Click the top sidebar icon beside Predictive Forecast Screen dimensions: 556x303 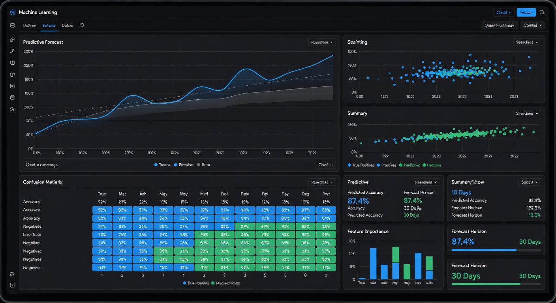click(13, 40)
